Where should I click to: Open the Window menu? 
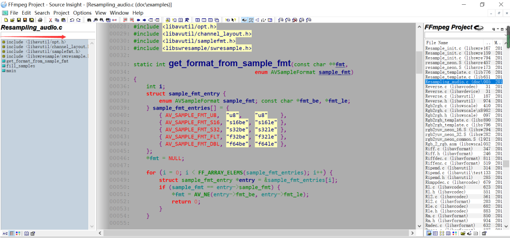coord(119,13)
